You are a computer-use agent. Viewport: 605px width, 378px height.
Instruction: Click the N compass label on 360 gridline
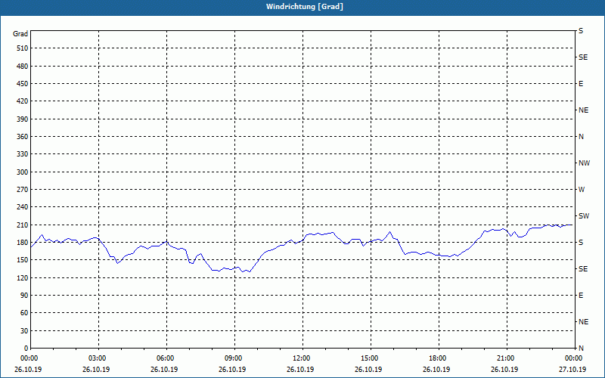coord(581,137)
